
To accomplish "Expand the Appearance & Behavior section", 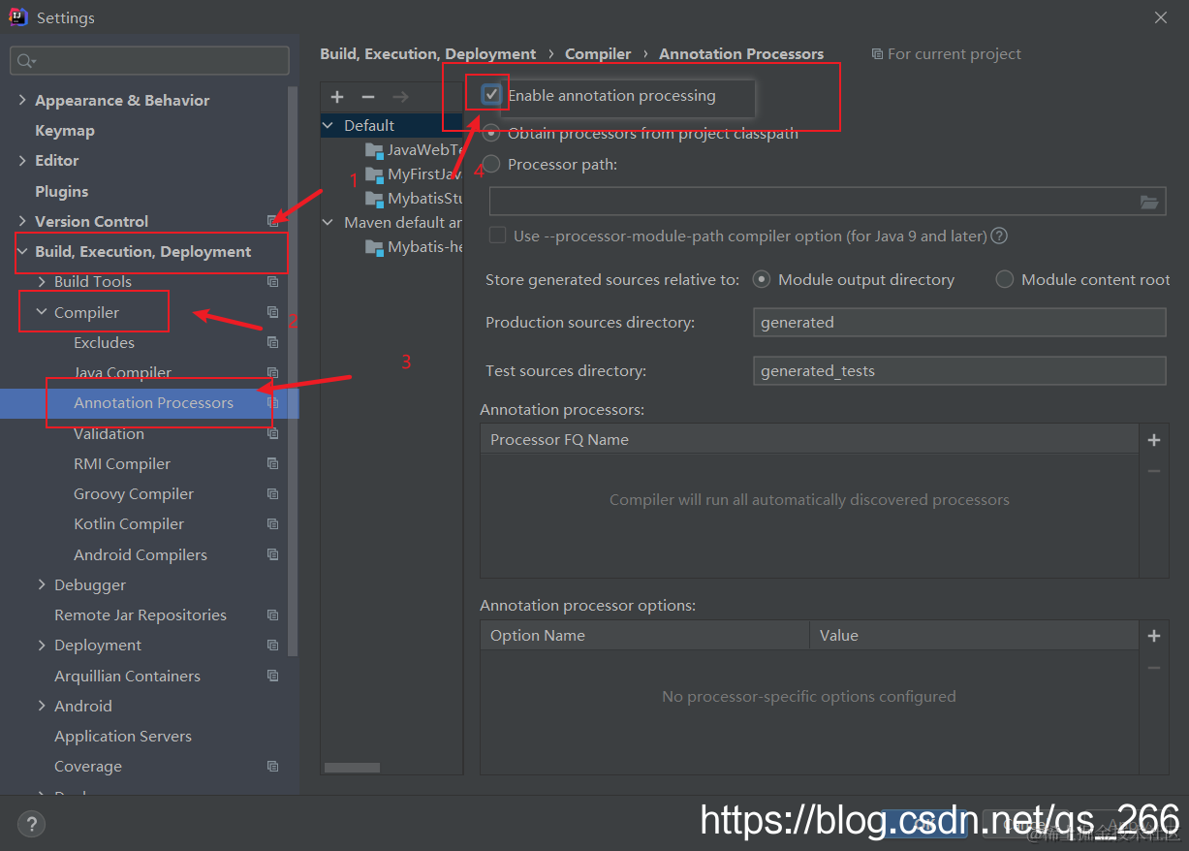I will point(22,100).
